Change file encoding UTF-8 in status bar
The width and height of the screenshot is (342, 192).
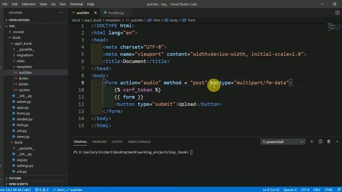tap(305, 190)
